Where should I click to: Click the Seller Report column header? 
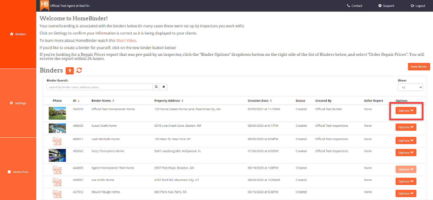373,101
